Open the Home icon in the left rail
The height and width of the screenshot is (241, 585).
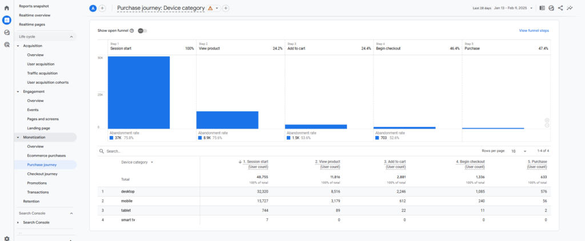click(x=6, y=8)
